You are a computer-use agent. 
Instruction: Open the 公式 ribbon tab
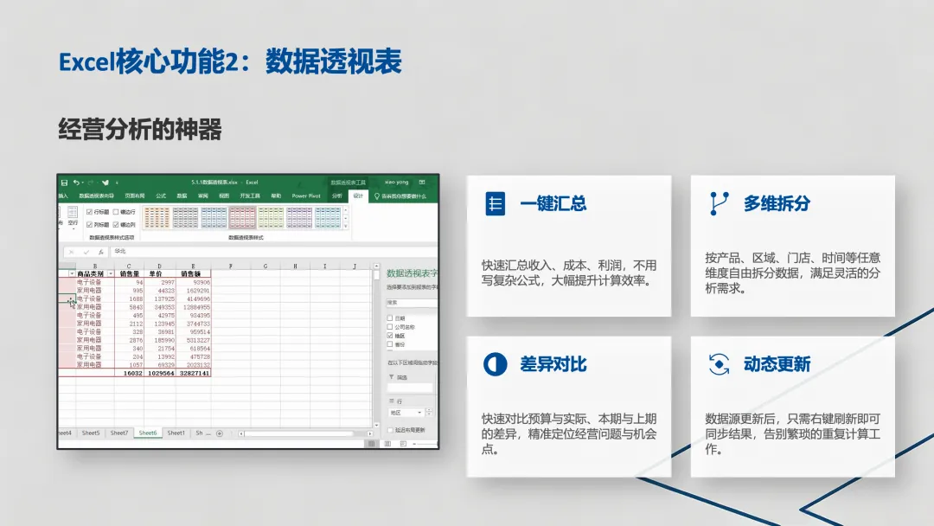pyautogui.click(x=161, y=196)
